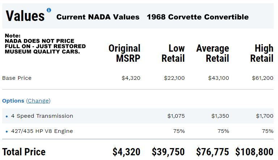Open the Change options link
This screenshot has width=278, height=160.
(38, 101)
